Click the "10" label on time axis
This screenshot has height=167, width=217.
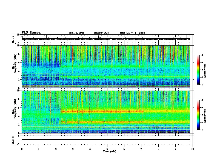pos(193,149)
